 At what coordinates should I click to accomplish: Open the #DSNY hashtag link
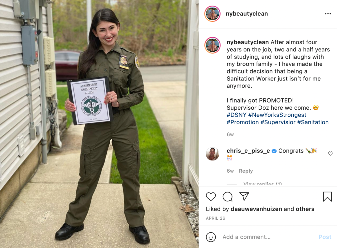[237, 115]
